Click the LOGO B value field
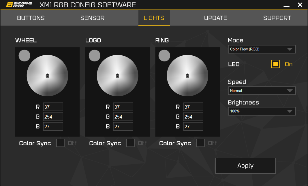Viewport: 308px width, 186px height. 123,127
